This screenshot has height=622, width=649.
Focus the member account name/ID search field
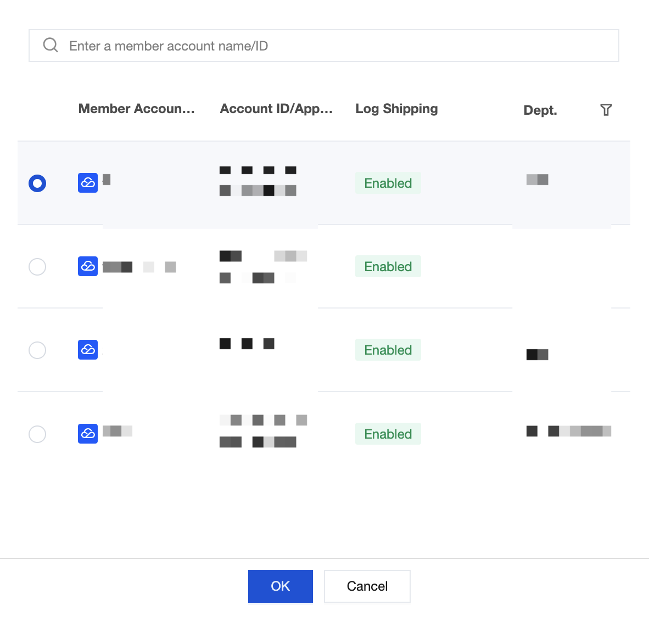(x=323, y=46)
